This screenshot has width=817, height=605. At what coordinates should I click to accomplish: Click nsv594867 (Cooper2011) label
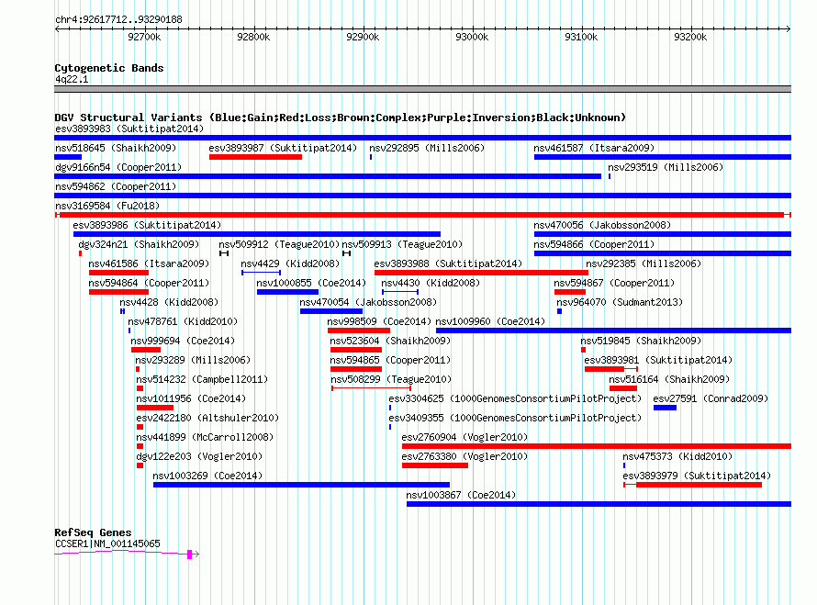614,283
